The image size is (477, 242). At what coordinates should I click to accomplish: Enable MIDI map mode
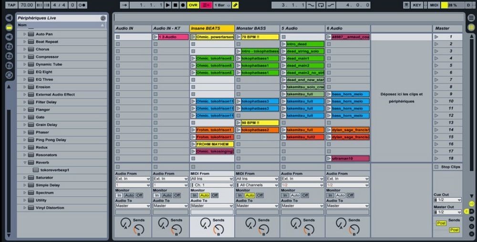[434, 5]
